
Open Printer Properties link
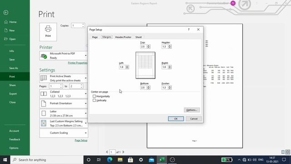click(77, 63)
